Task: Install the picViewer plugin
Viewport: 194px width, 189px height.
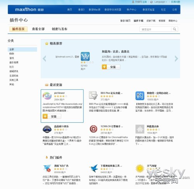Action: [52, 116]
